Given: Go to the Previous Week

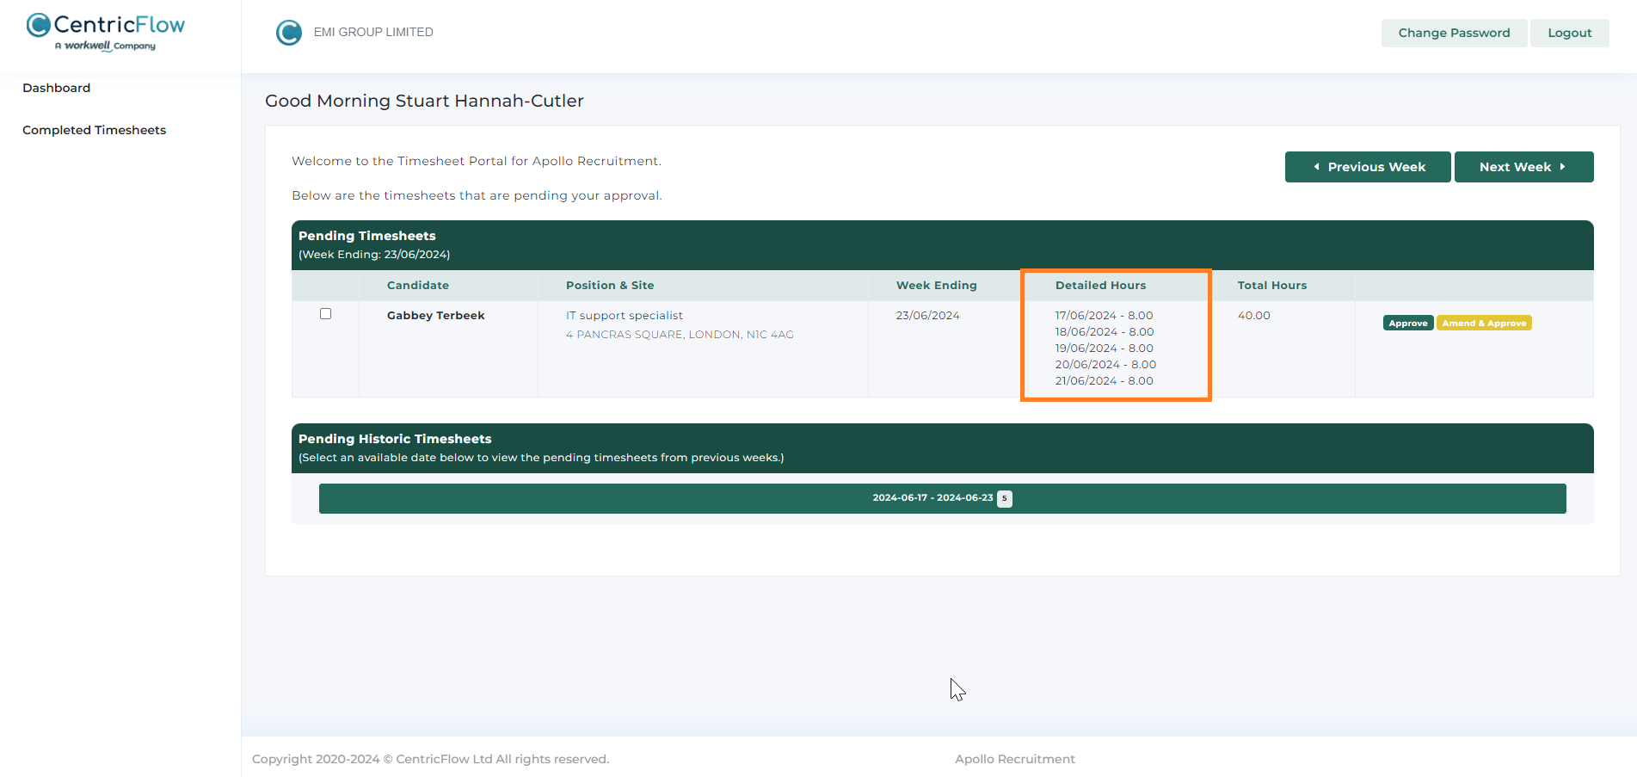Looking at the screenshot, I should tap(1368, 167).
